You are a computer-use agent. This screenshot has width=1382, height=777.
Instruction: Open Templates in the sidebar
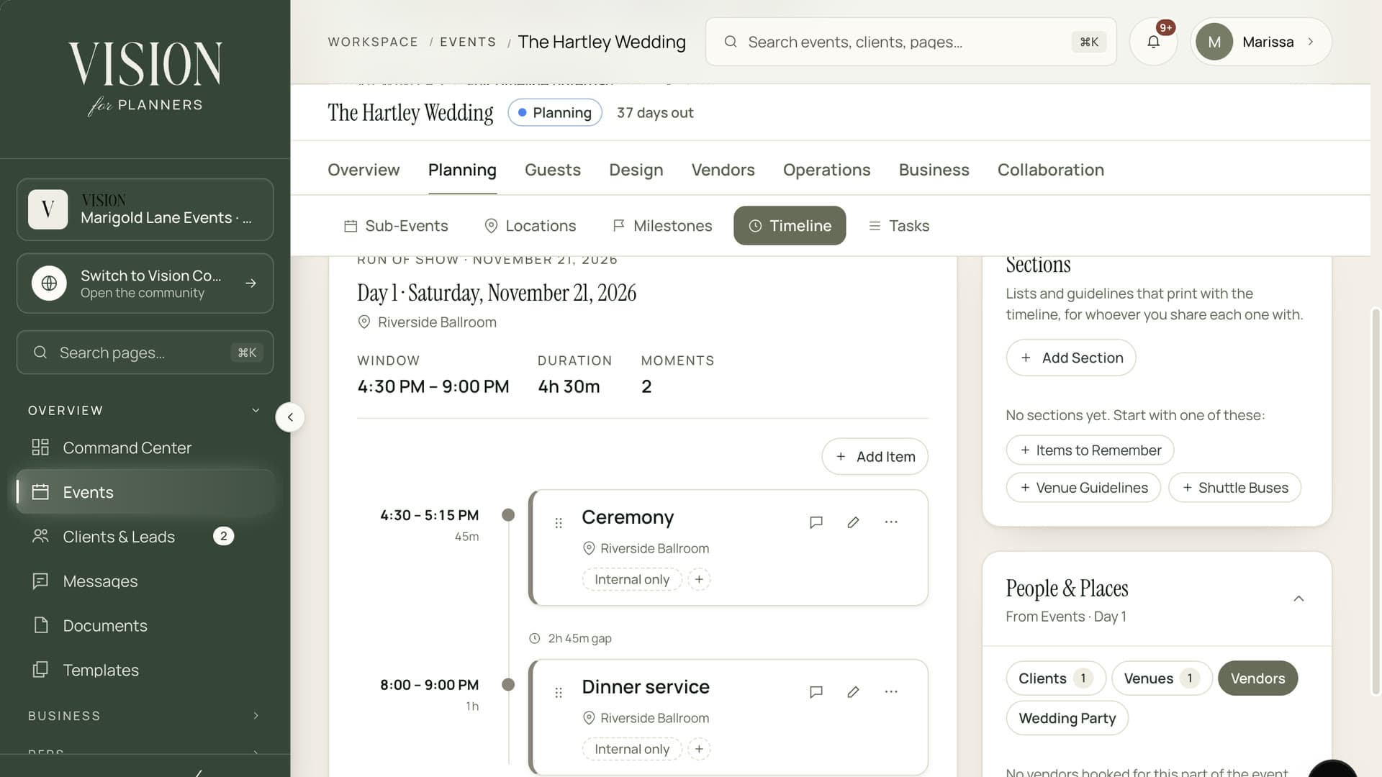click(145, 670)
